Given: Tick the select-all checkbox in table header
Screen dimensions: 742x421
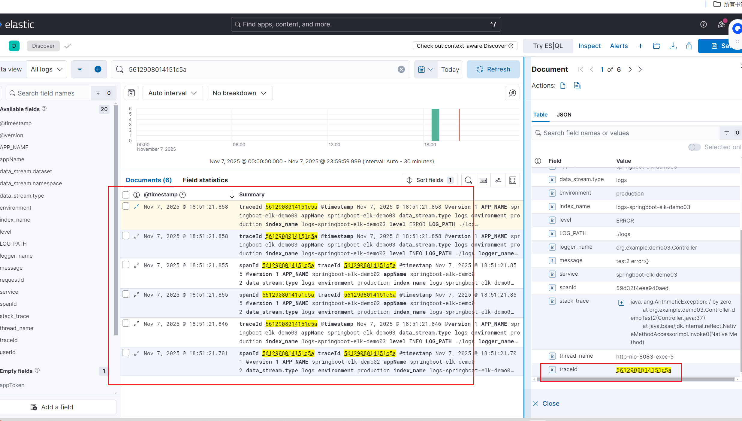Looking at the screenshot, I should 126,195.
